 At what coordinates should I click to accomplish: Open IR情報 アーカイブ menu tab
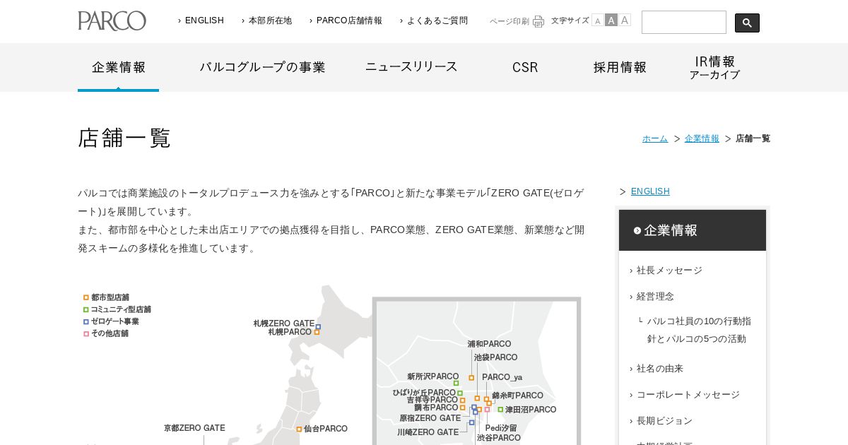click(714, 67)
